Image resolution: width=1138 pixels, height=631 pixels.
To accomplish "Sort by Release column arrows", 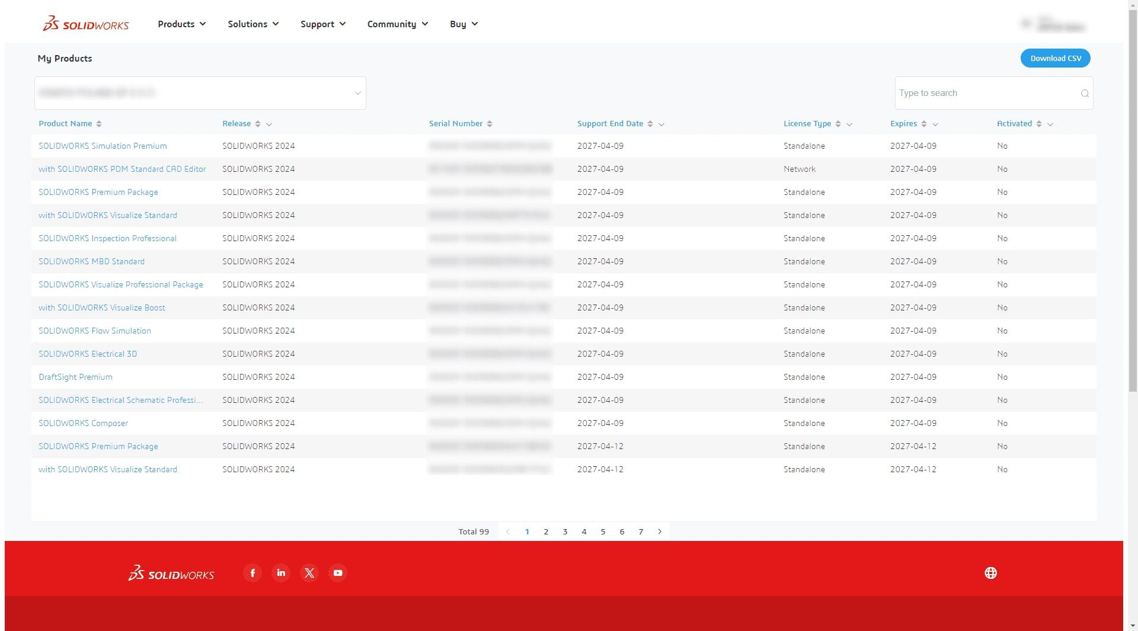I will [x=258, y=124].
